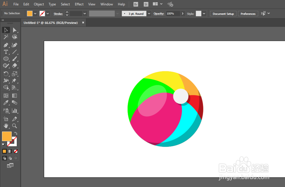This screenshot has height=187, width=285.
Task: Open the Type menu
Action: [52, 4]
